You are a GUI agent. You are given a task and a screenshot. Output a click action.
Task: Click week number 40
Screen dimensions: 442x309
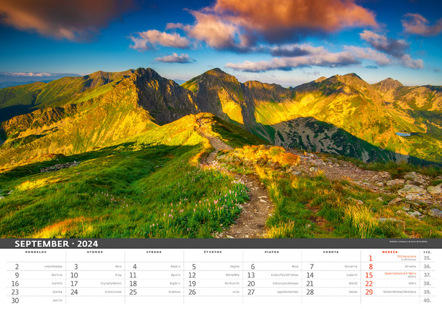pyautogui.click(x=427, y=300)
